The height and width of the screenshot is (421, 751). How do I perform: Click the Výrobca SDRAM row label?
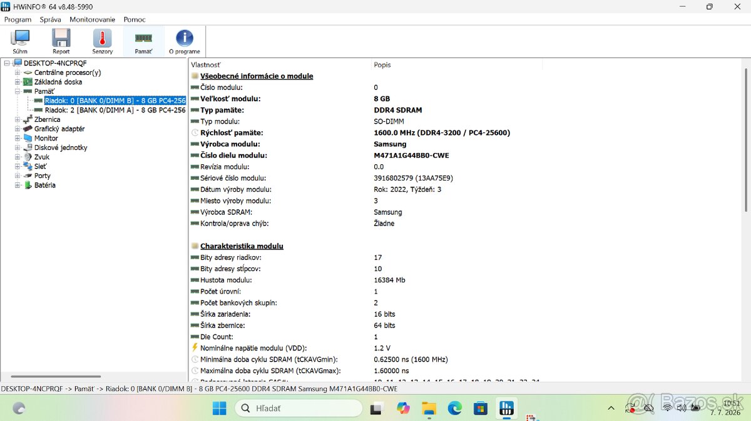click(226, 212)
